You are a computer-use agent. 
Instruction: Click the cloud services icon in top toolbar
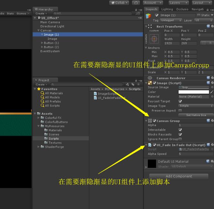[136, 3]
